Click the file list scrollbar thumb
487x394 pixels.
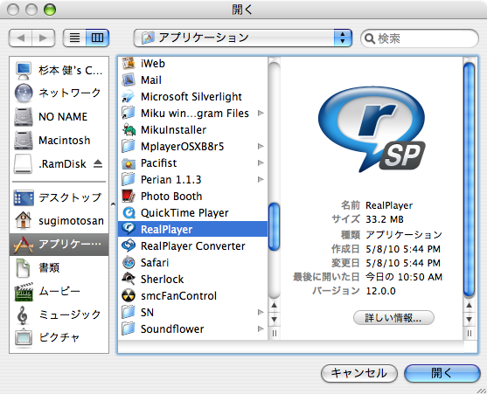274,226
